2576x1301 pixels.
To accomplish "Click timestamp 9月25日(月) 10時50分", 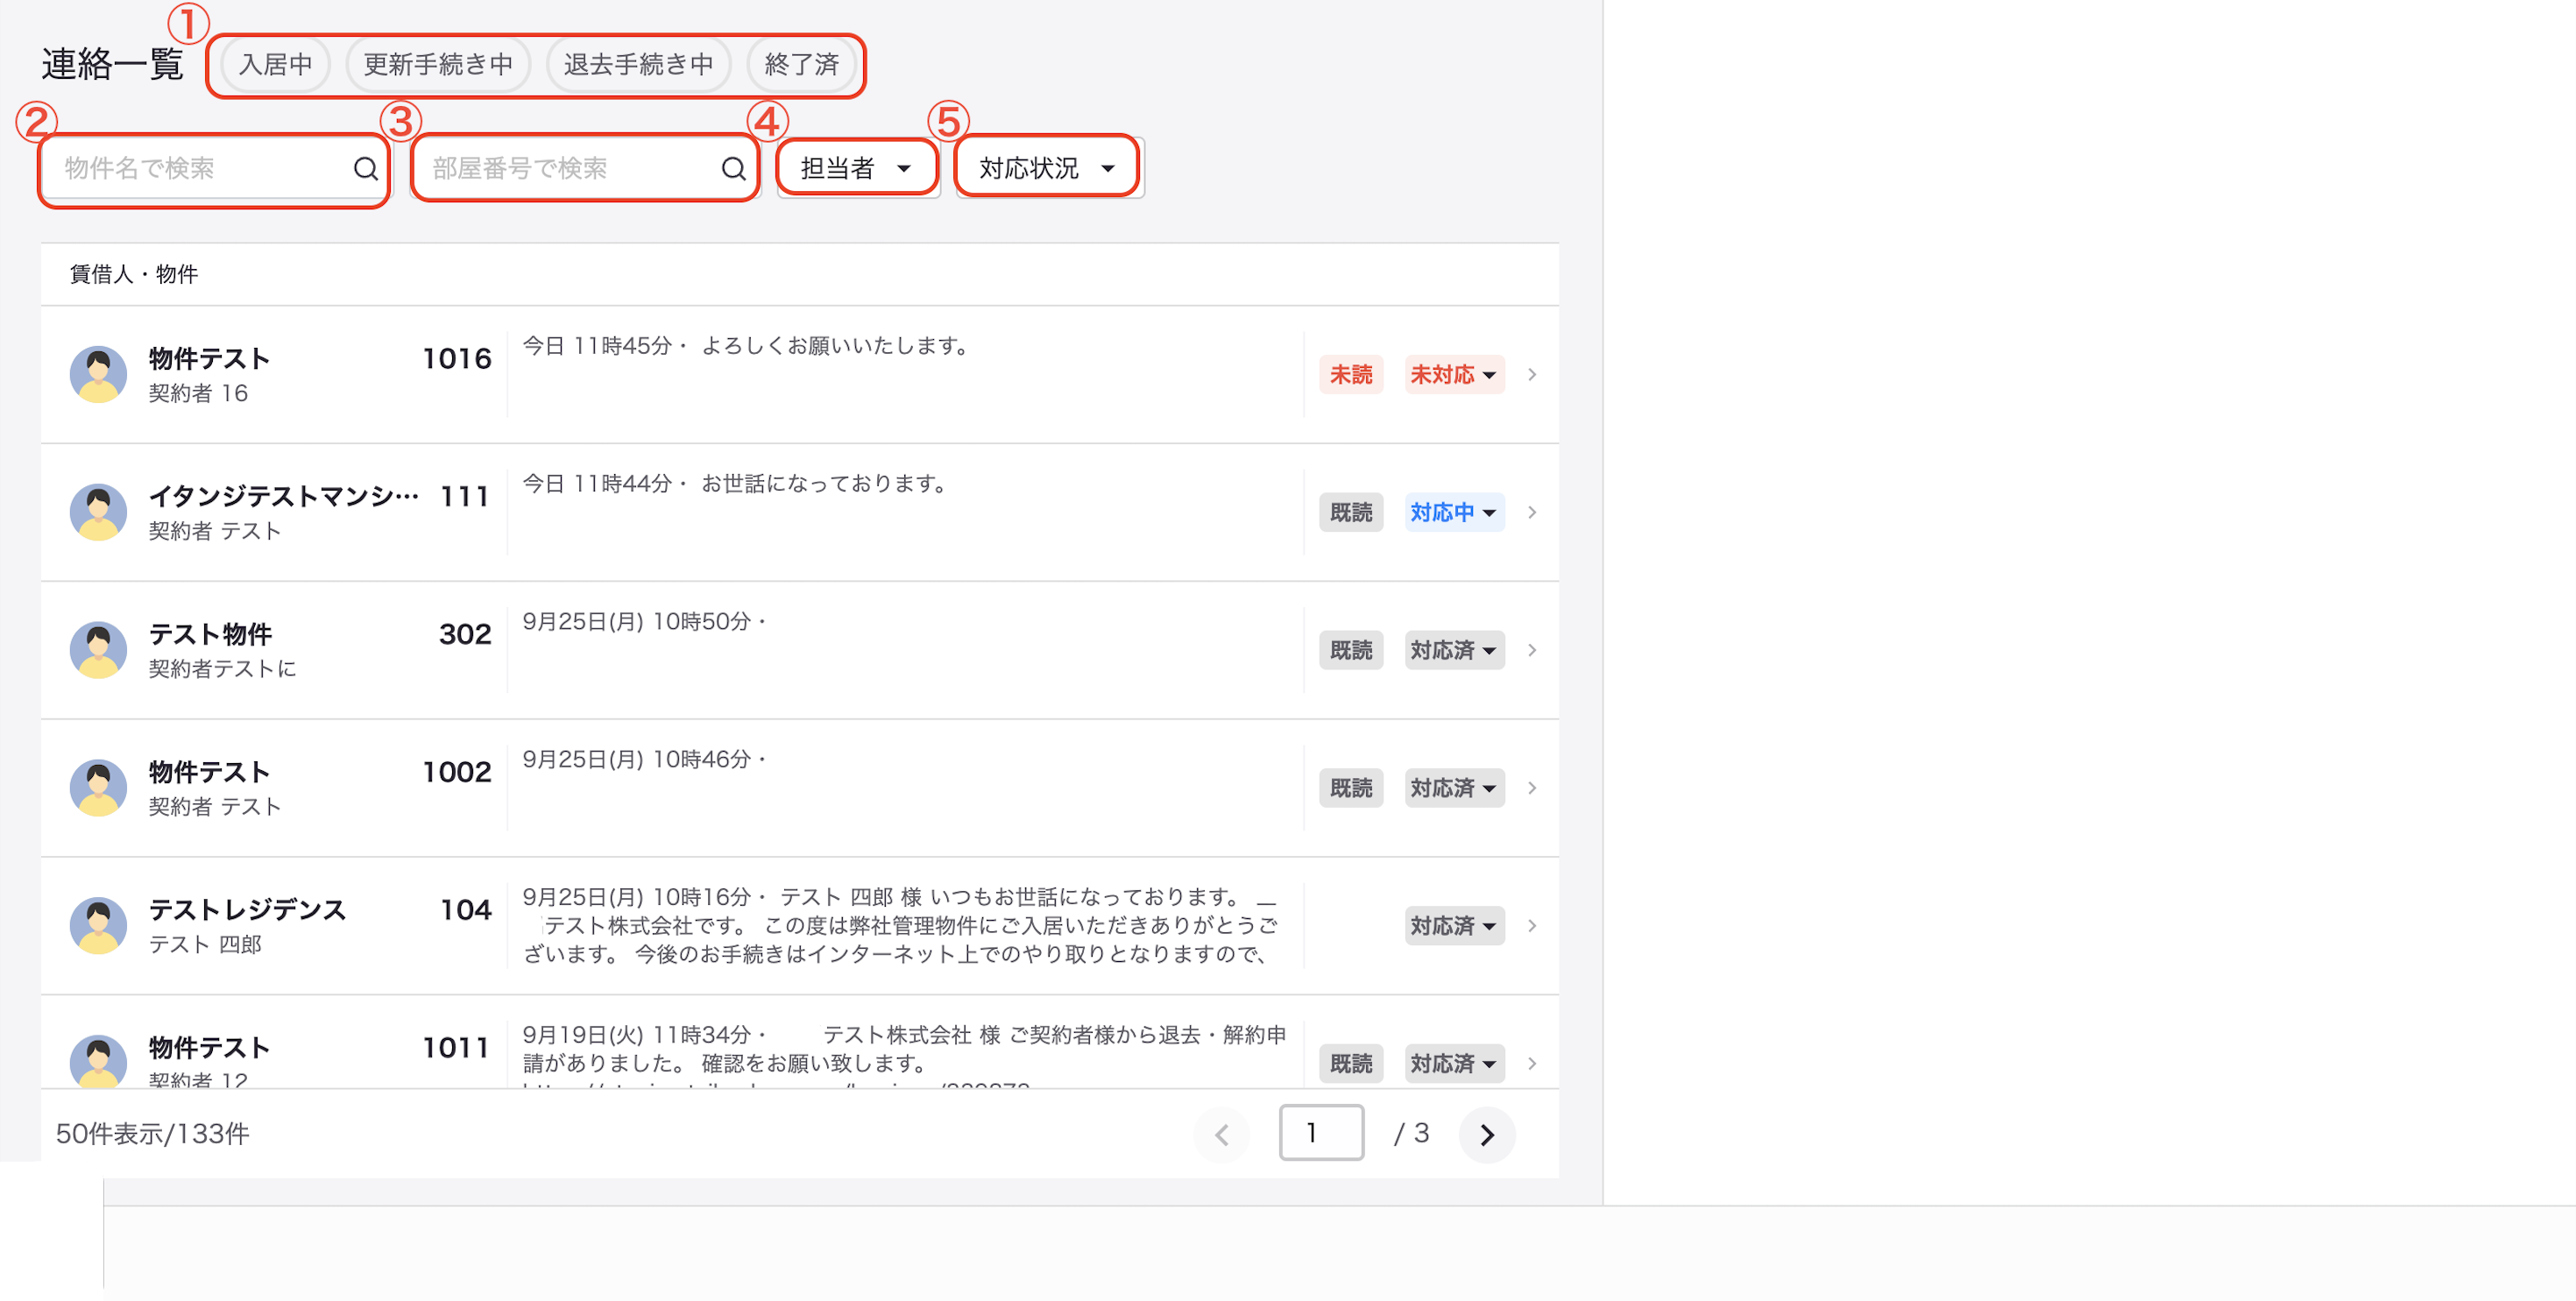I will tap(637, 622).
